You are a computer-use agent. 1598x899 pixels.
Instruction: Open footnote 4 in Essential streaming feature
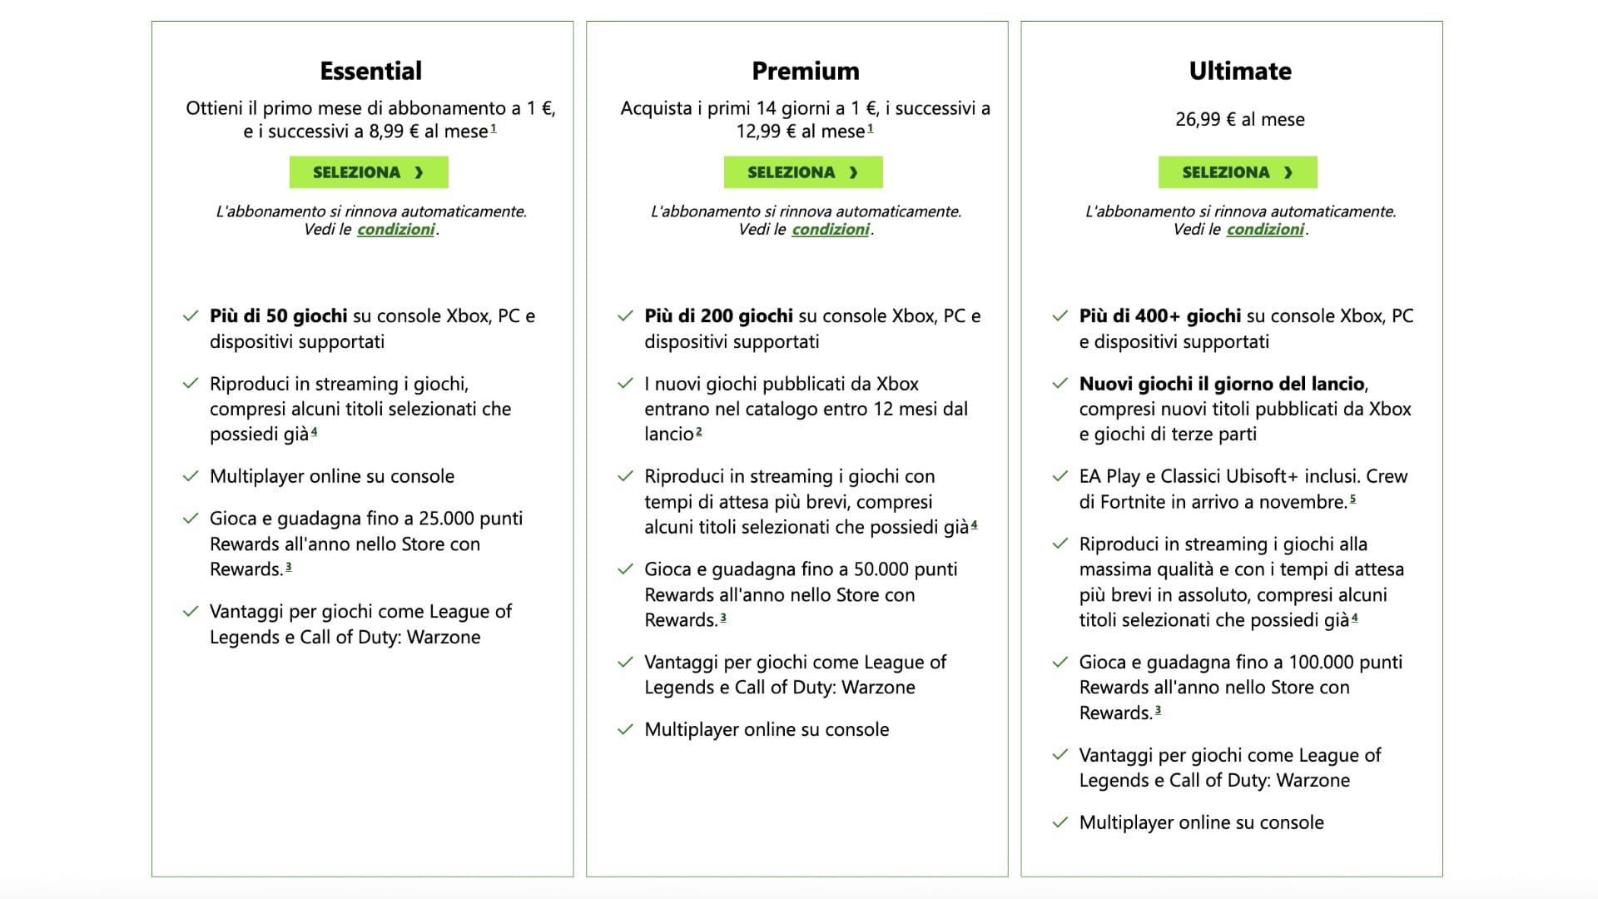point(314,431)
